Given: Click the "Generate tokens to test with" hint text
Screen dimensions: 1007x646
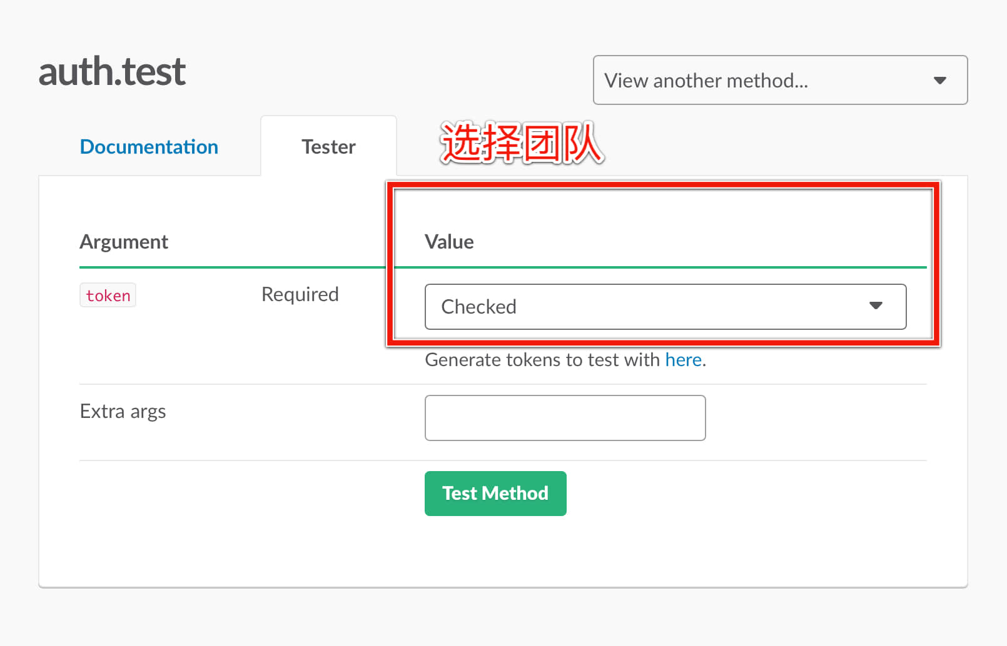Looking at the screenshot, I should pos(542,360).
